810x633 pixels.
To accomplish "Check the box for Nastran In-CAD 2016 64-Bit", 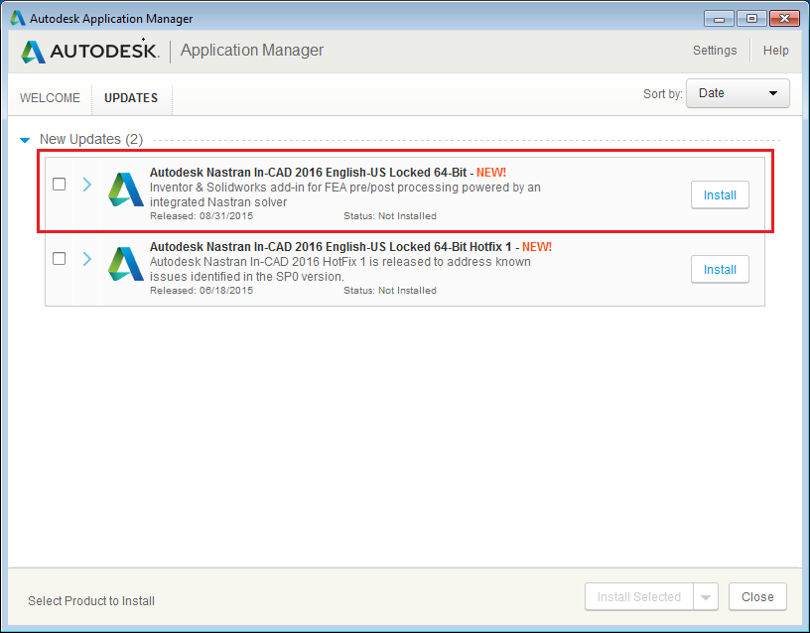I will tap(59, 184).
